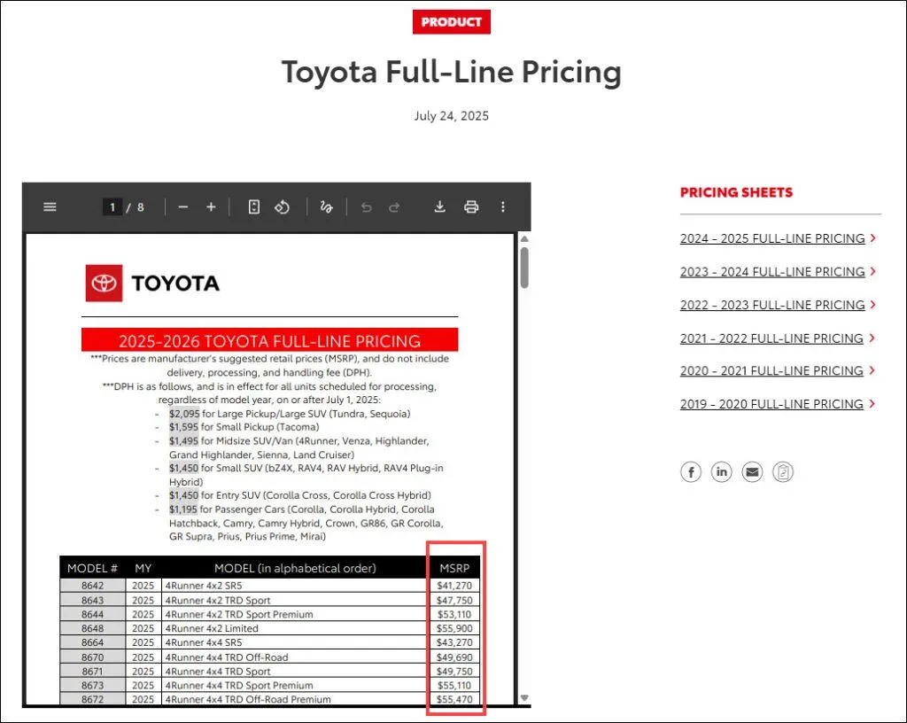Viewport: 907px width, 723px height.
Task: Click the MSRP column header
Action: click(454, 569)
